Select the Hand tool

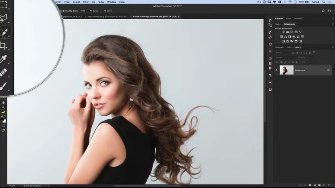(x=3, y=103)
